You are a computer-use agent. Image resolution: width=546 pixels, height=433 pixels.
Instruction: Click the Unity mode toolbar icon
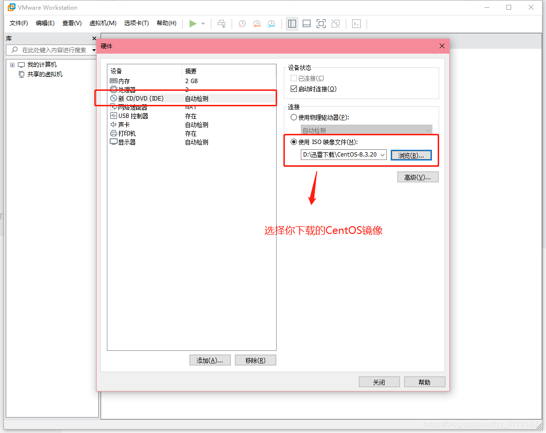coord(336,24)
